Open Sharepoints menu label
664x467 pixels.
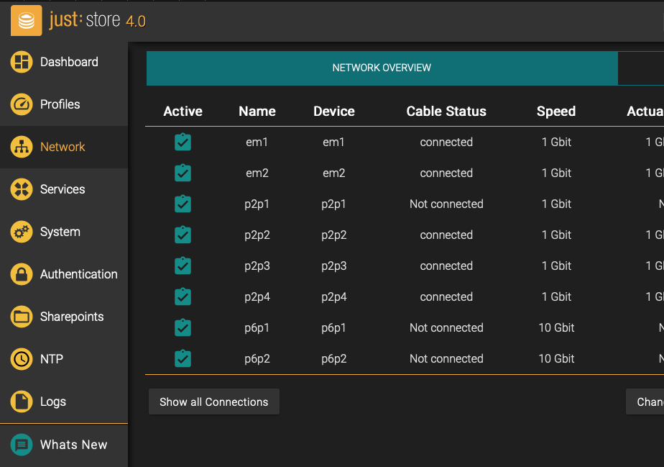[72, 317]
